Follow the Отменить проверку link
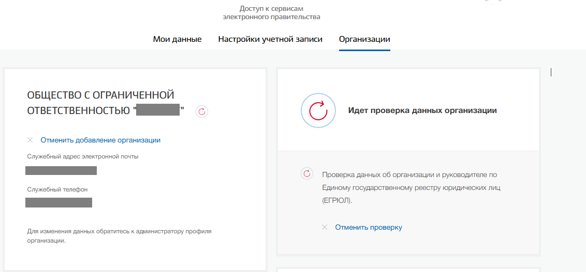 tap(369, 227)
